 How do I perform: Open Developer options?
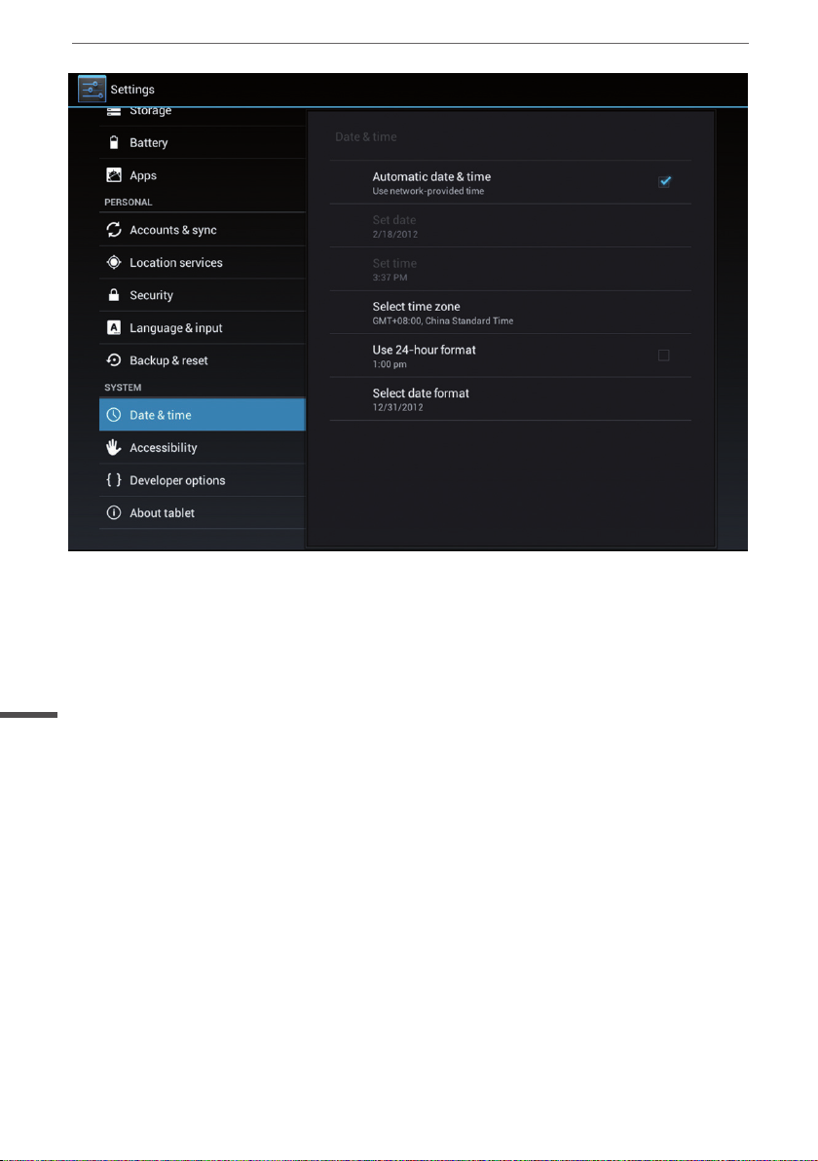click(x=203, y=480)
